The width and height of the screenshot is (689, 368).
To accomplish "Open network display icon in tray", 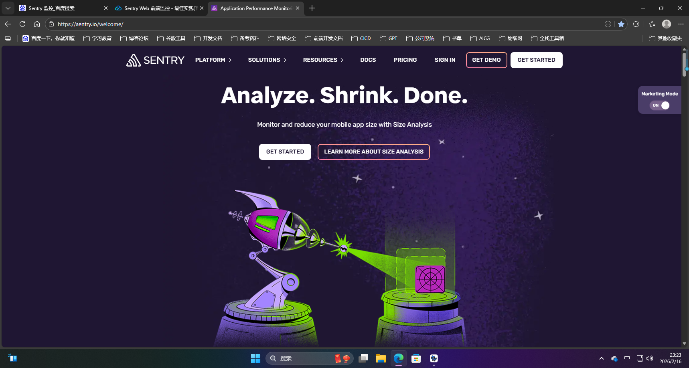I will (640, 358).
